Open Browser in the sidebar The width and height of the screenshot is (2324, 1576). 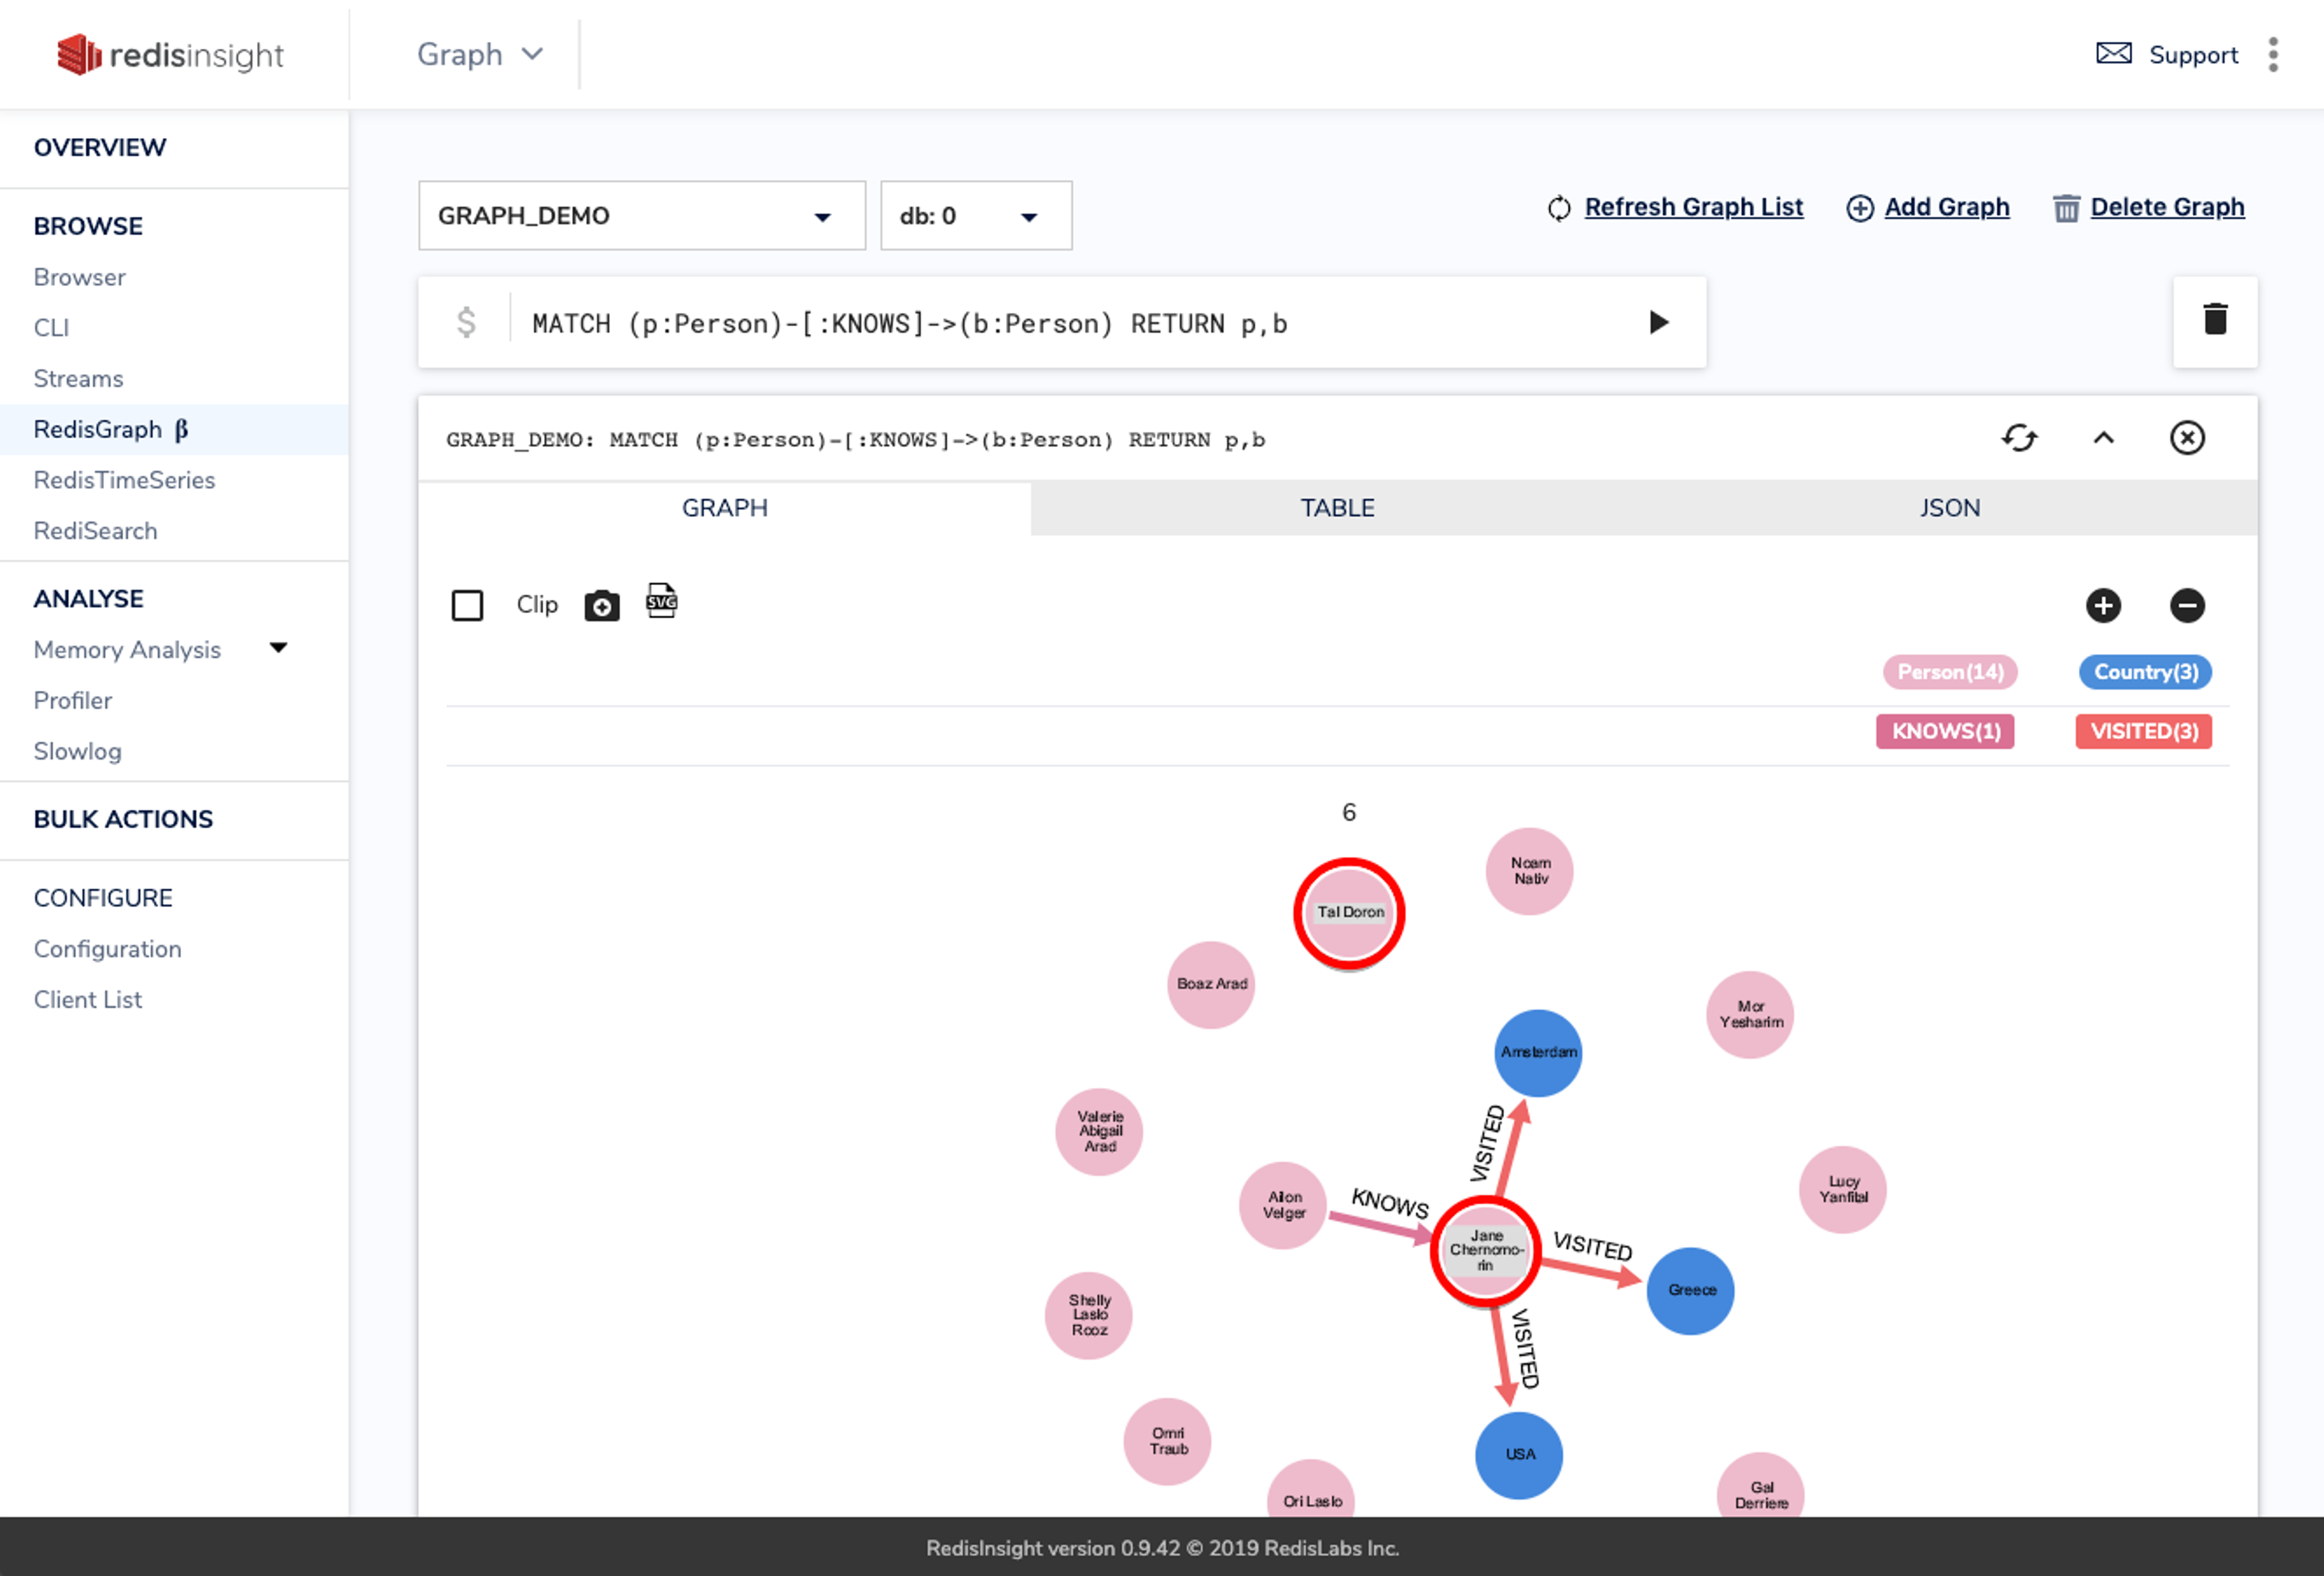[80, 277]
